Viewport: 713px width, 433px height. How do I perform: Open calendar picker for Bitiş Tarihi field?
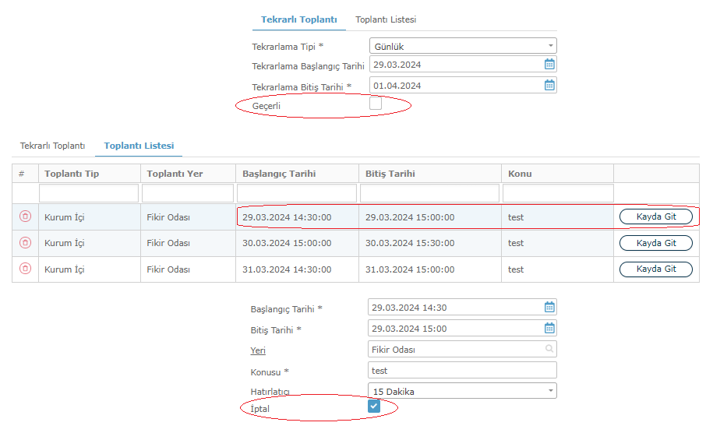(x=549, y=328)
